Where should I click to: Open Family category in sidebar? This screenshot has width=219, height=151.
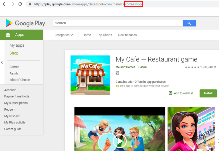[14, 73]
